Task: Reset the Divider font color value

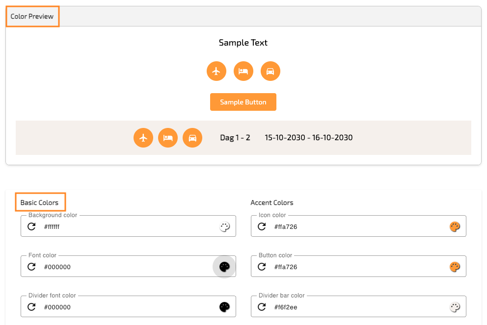Action: click(32, 307)
